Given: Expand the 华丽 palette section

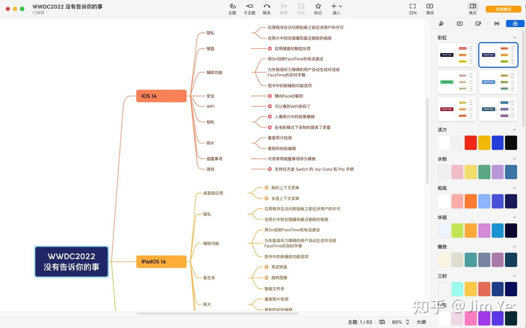Looking at the screenshot, I should pyautogui.click(x=514, y=218).
